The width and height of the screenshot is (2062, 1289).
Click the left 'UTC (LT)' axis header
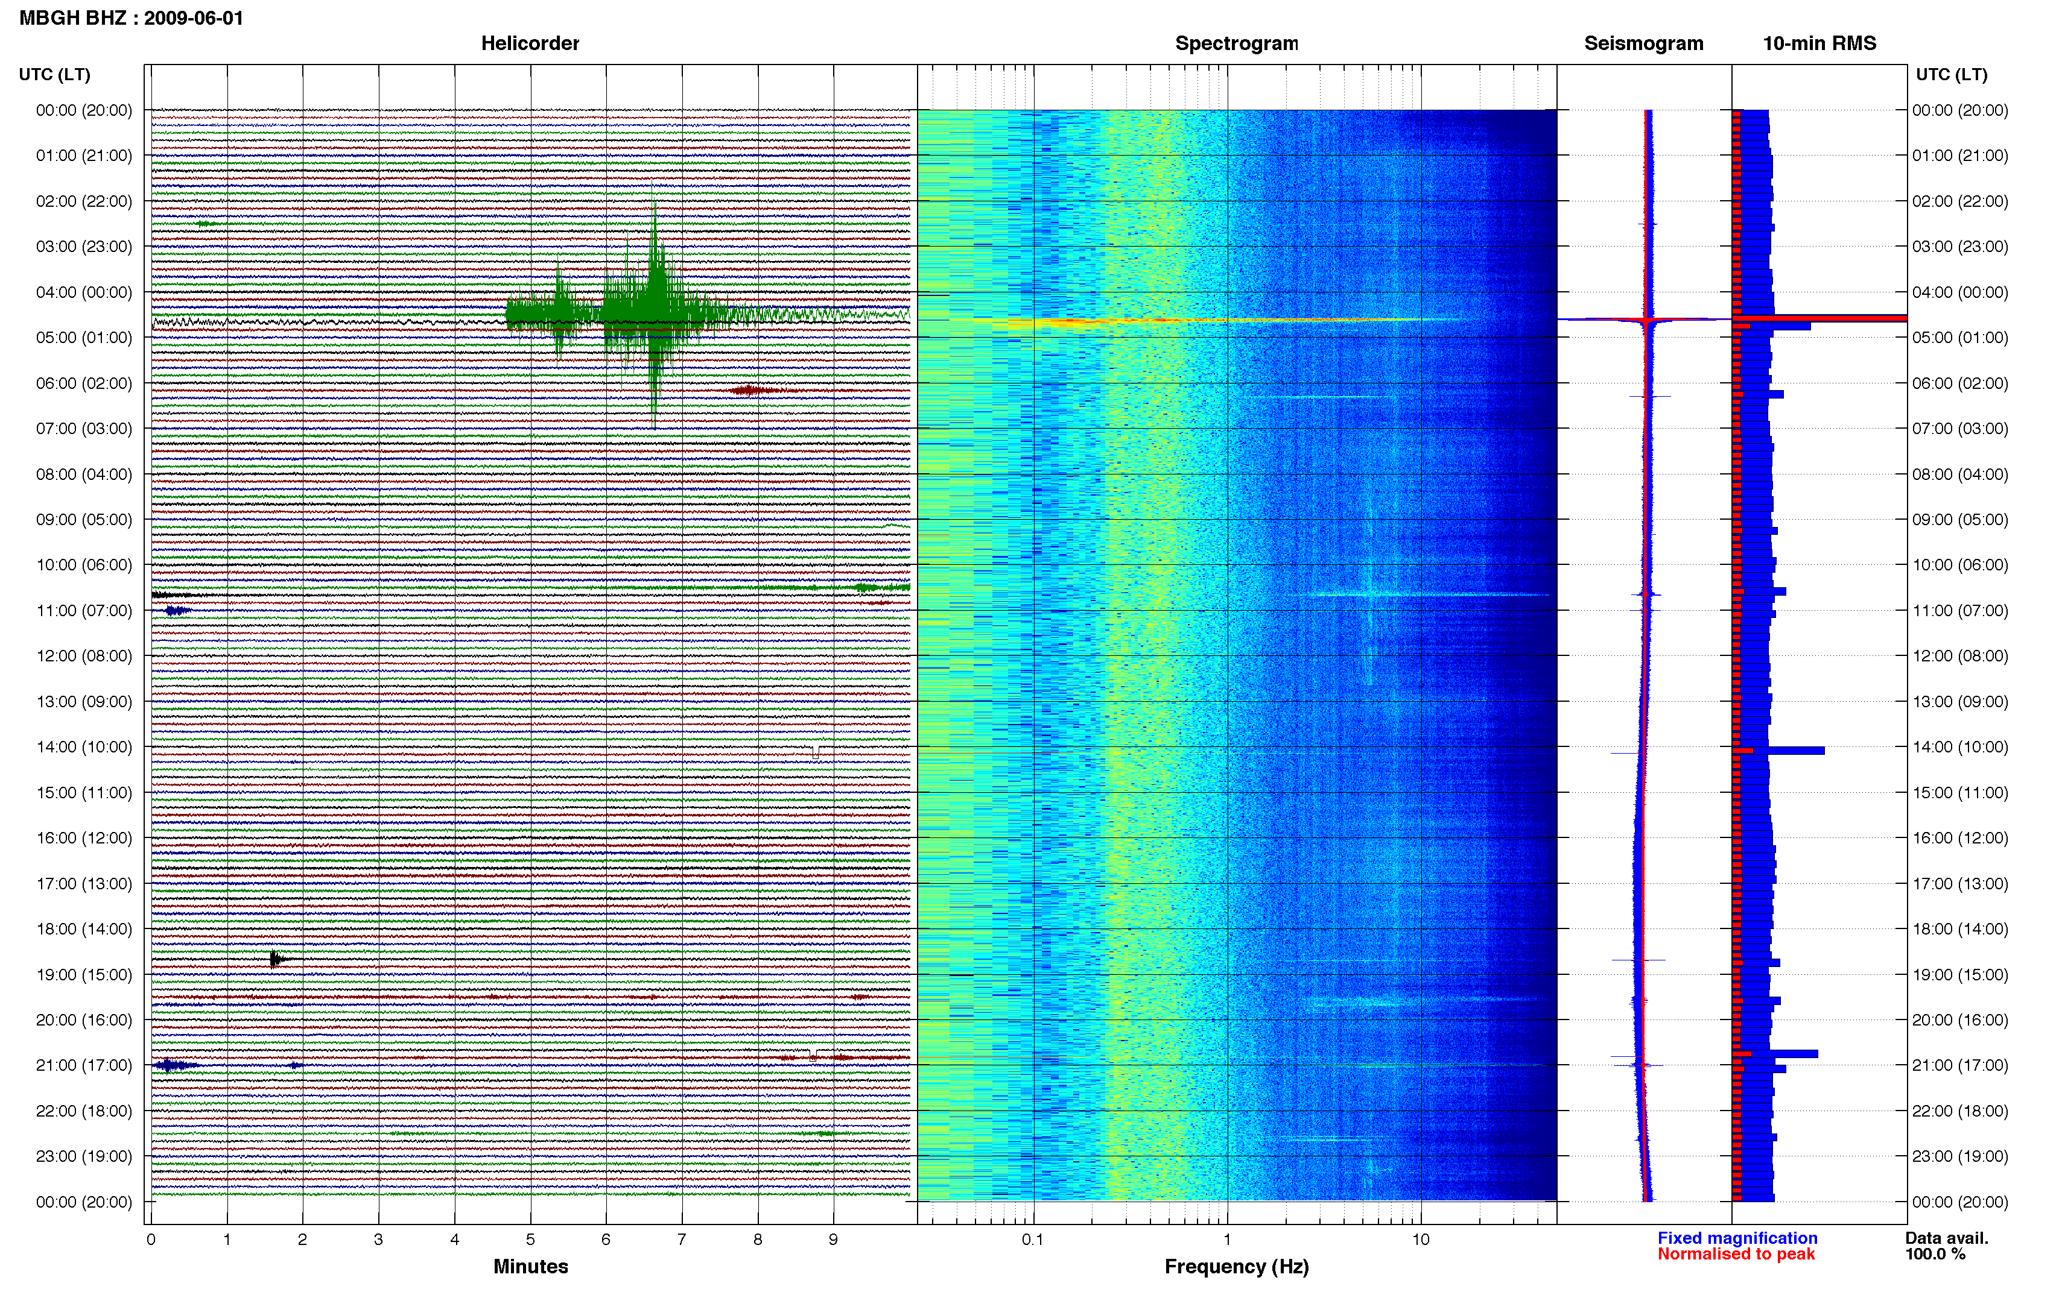54,74
